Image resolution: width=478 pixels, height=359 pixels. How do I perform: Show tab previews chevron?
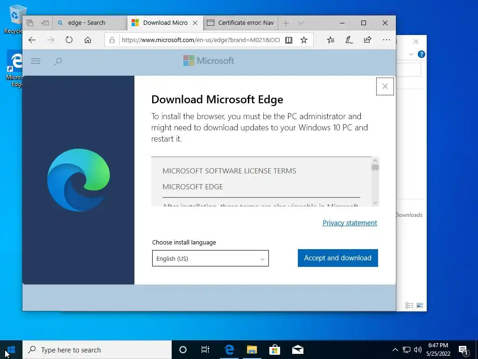301,23
